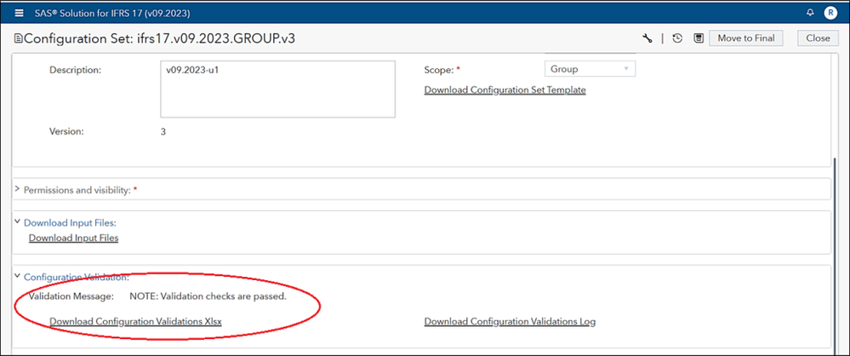Click the Download Input Files link
Image resolution: width=850 pixels, height=356 pixels.
[x=73, y=238]
